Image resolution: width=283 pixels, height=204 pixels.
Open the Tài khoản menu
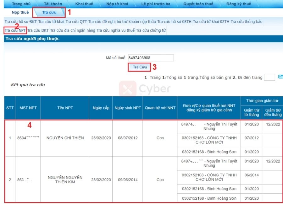53,4
